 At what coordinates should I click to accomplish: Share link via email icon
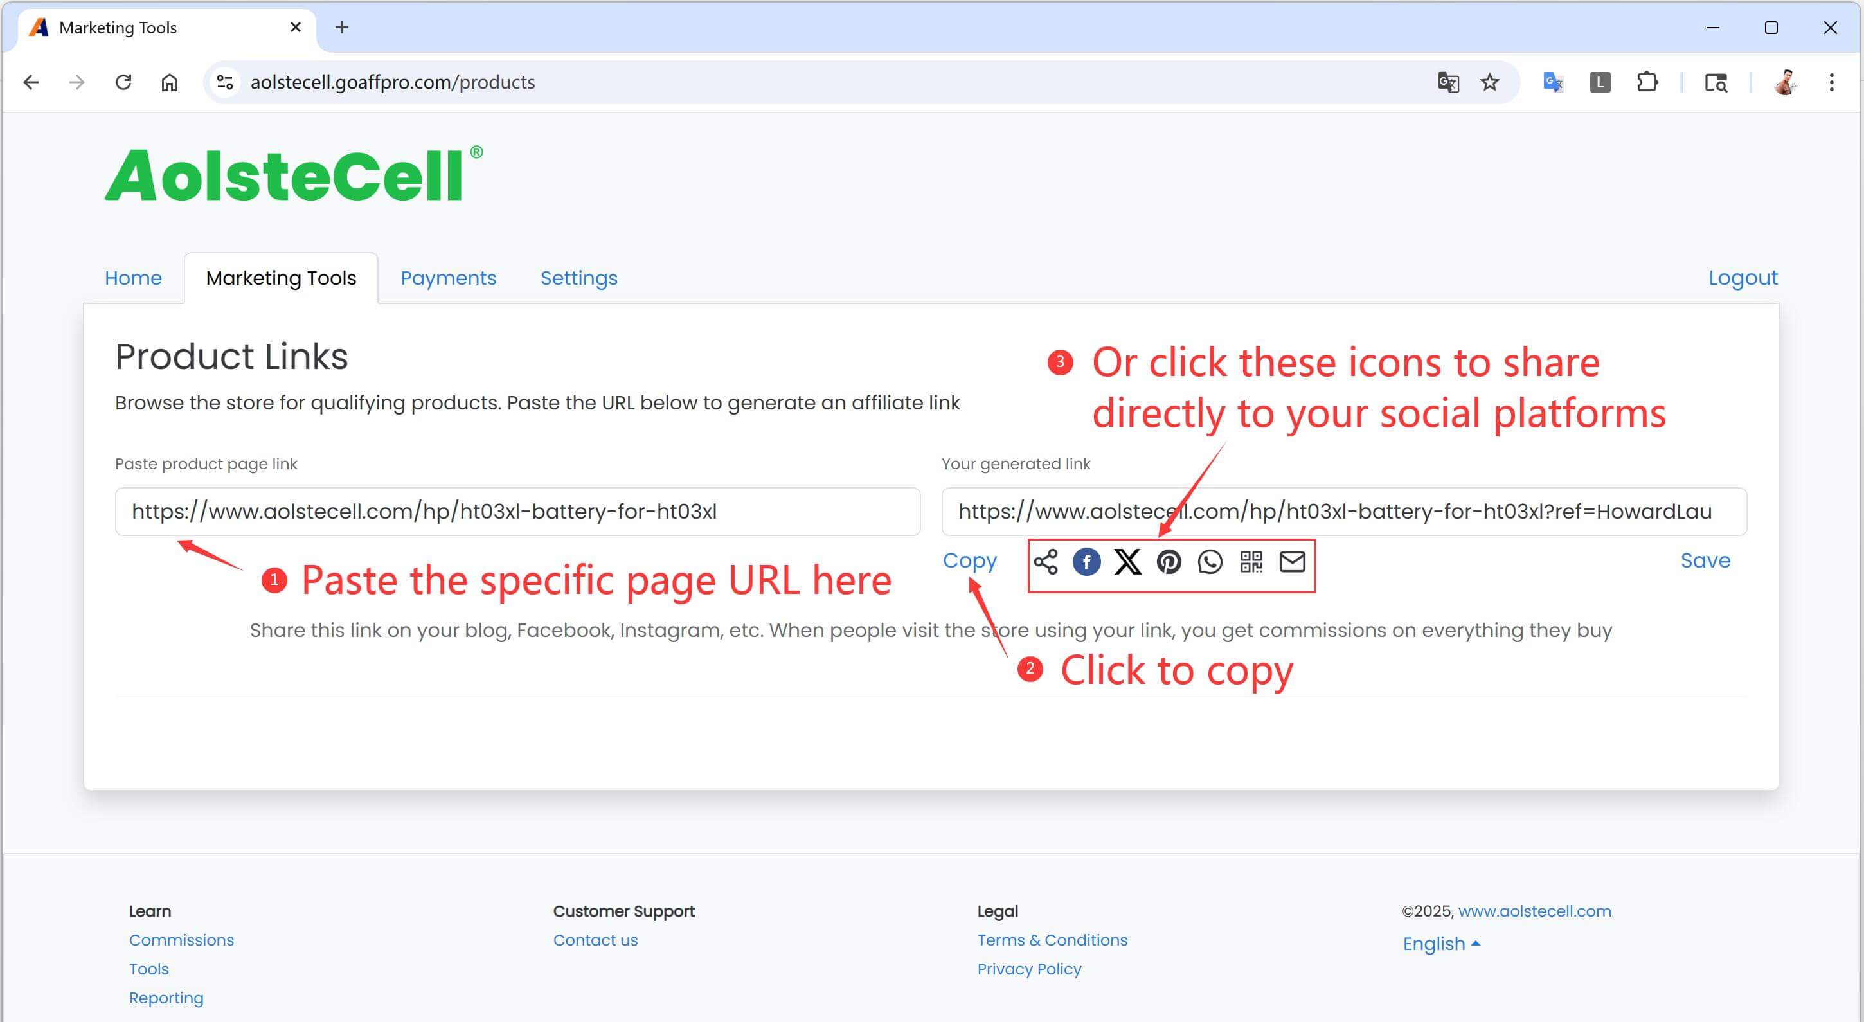pyautogui.click(x=1293, y=562)
